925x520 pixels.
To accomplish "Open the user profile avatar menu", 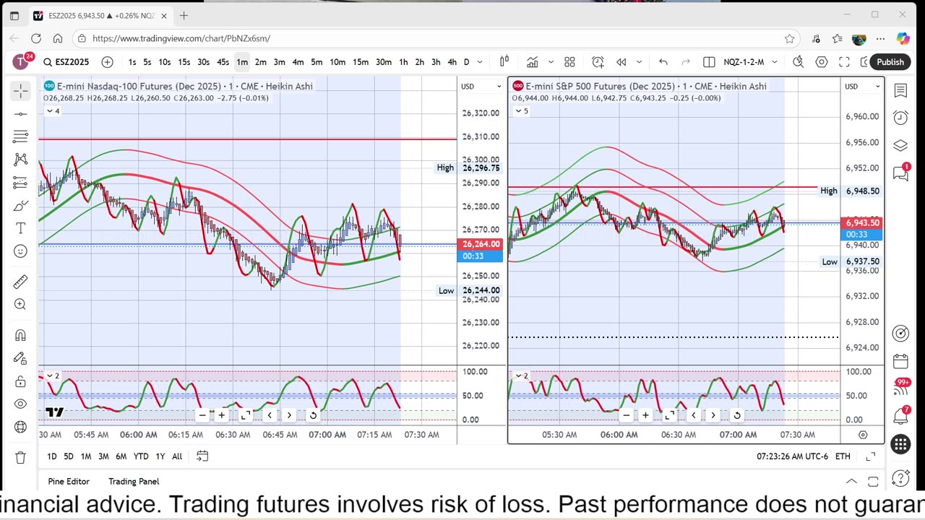I will 21,62.
